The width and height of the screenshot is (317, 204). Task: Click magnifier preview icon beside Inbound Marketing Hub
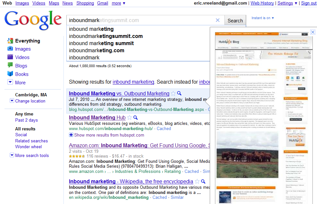click(136, 117)
